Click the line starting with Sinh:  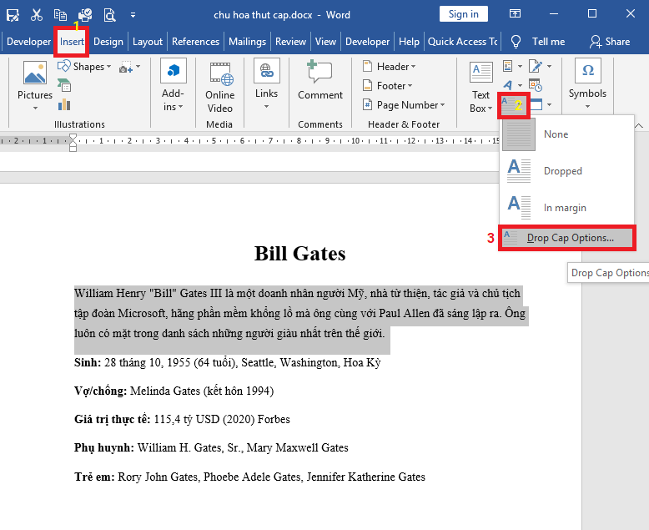[227, 363]
